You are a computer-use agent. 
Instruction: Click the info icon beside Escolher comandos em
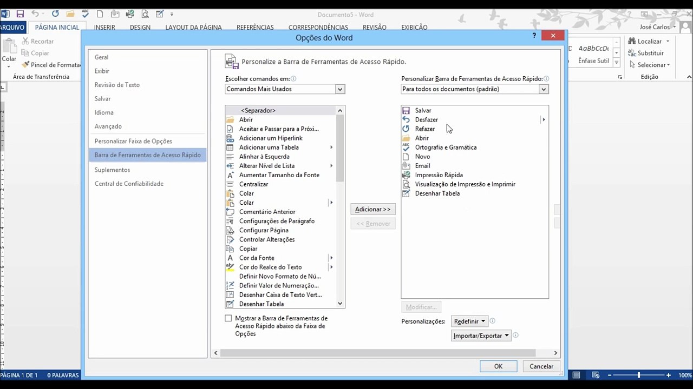pos(293,79)
